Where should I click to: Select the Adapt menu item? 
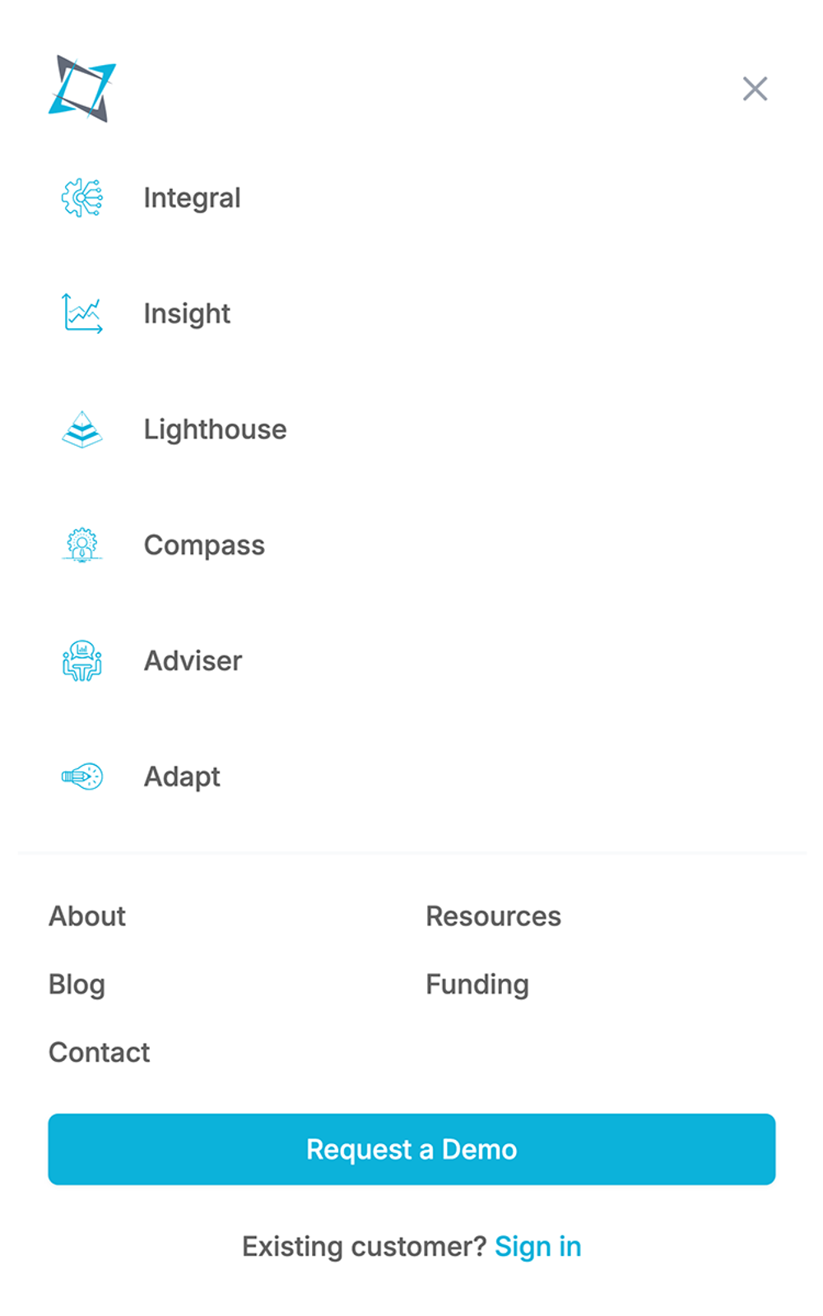point(182,776)
